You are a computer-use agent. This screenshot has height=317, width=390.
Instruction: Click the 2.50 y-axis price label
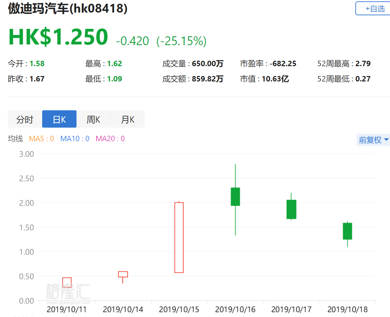(27, 179)
